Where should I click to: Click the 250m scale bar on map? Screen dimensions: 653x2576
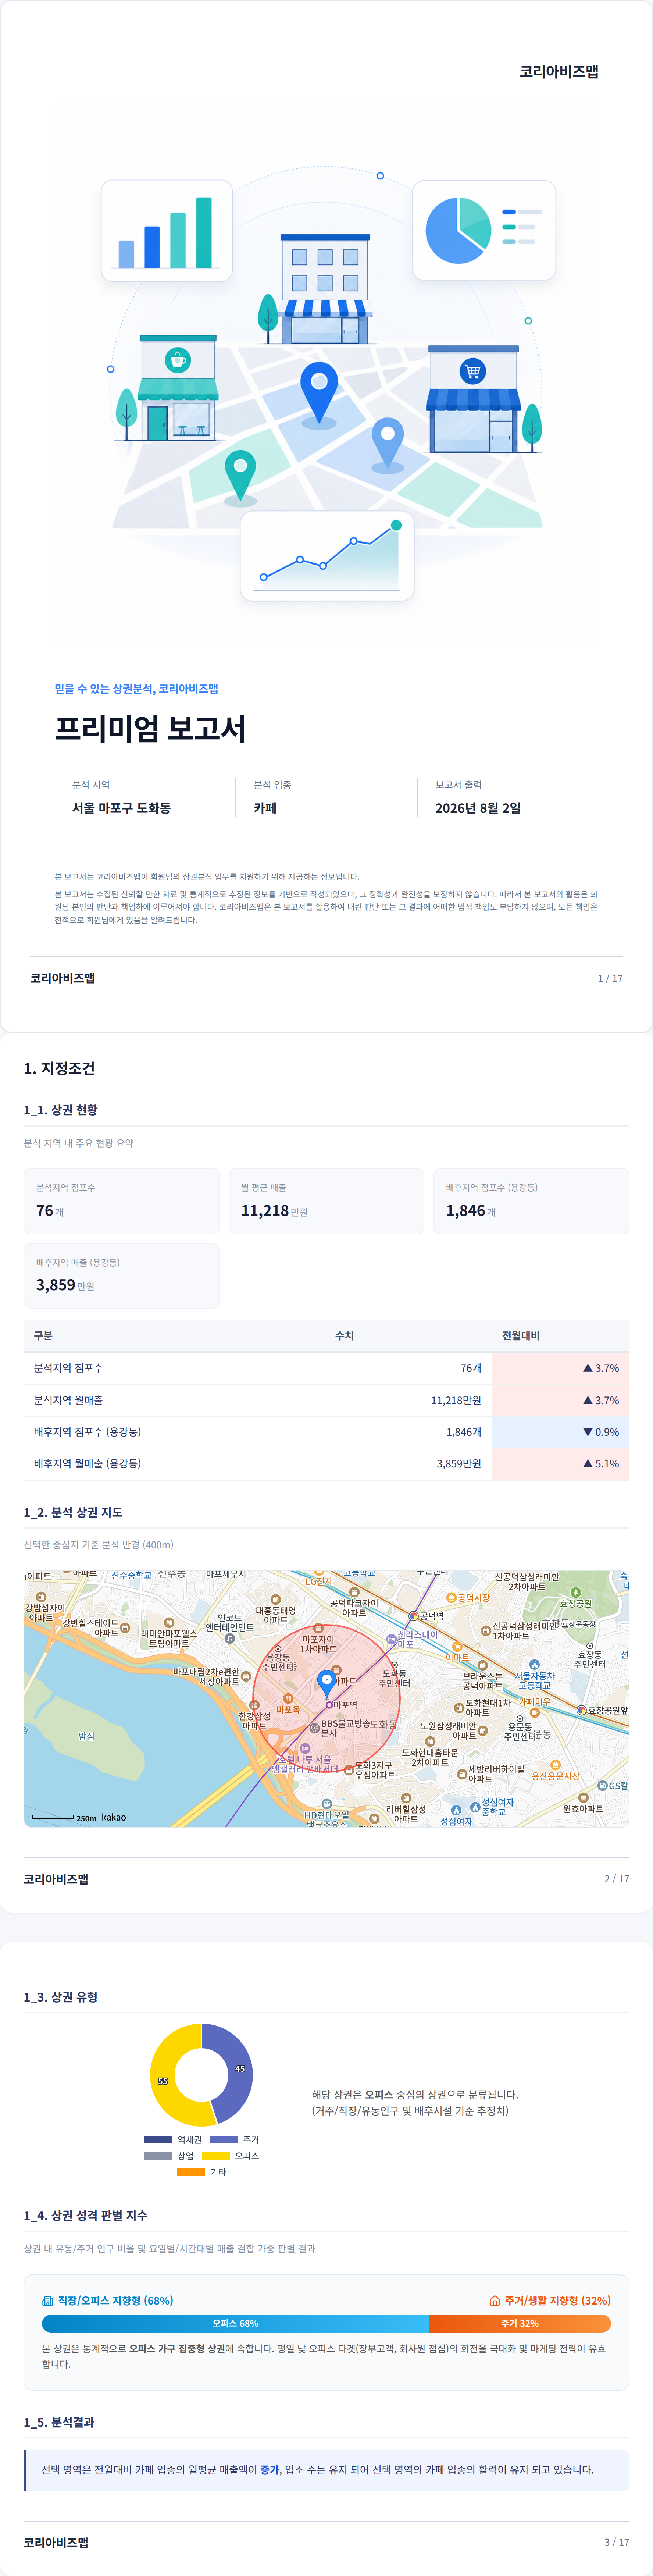(53, 1817)
